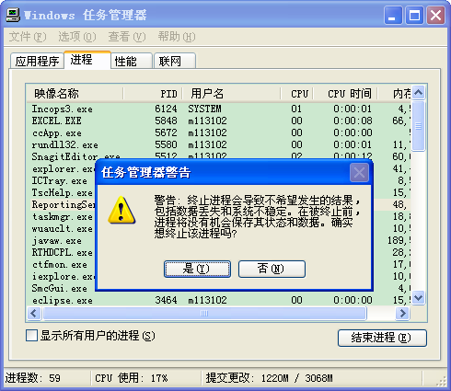Viewport: 451px width, 391px height.
Task: Click PID 5848 cell
Action: tap(166, 121)
